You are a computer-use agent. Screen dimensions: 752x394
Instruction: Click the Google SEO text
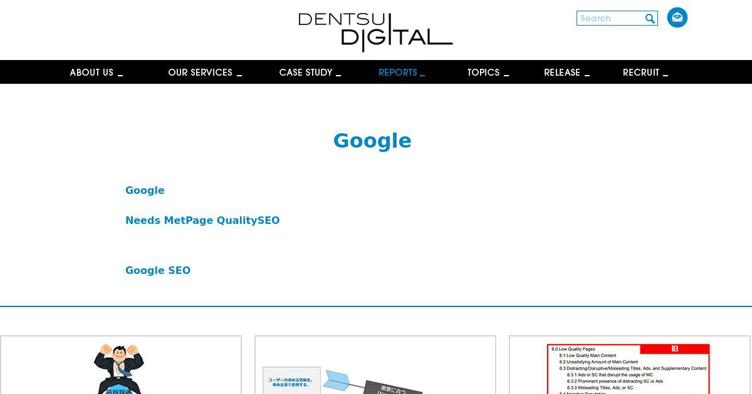pos(158,270)
